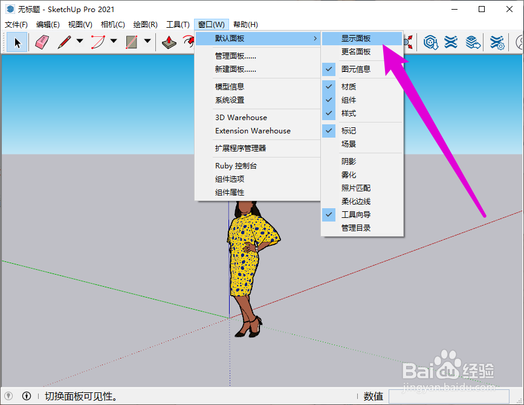Open the Line tool dropdown arrow
This screenshot has width=524, height=405.
coord(79,42)
